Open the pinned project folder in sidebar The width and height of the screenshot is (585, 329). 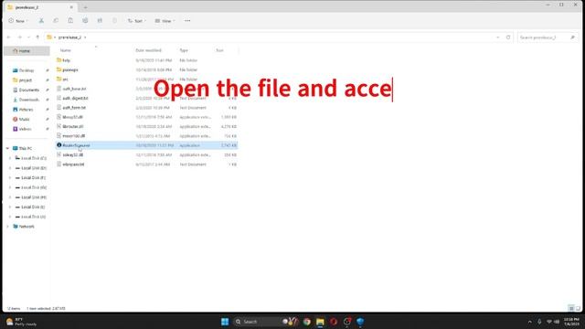[26, 80]
